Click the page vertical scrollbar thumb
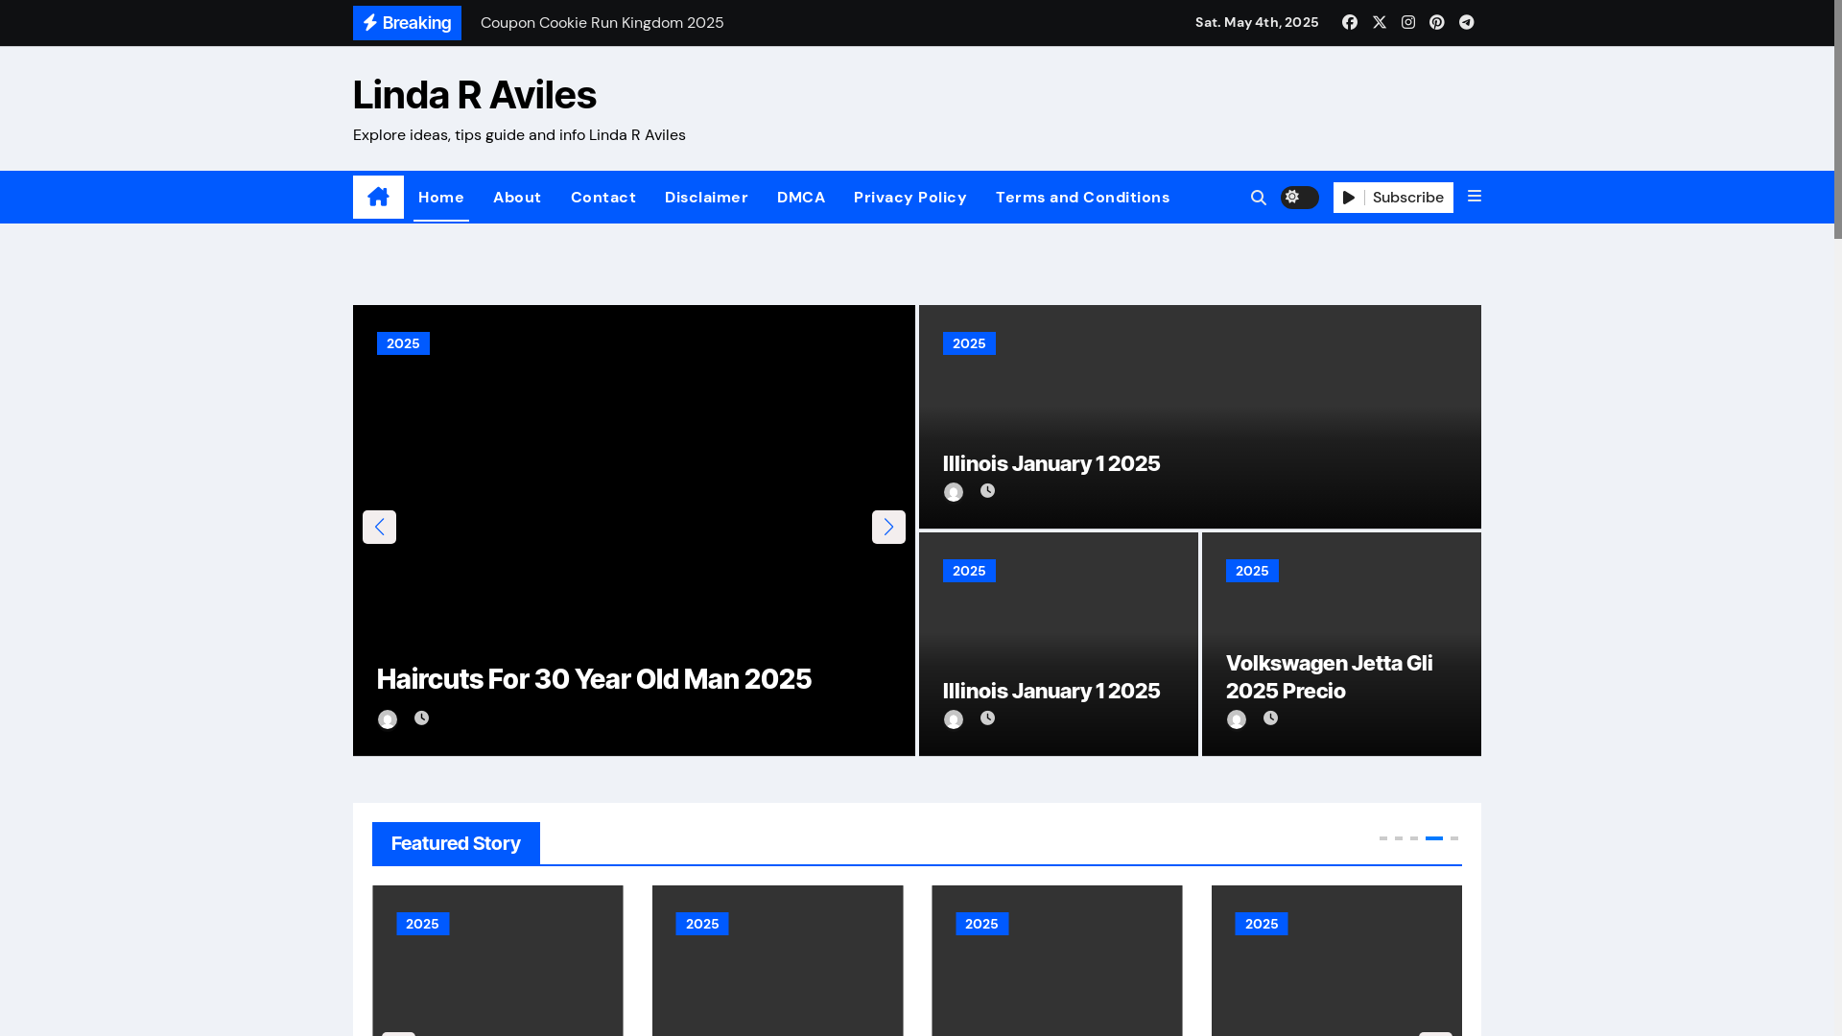The height and width of the screenshot is (1036, 1842). [x=1838, y=119]
